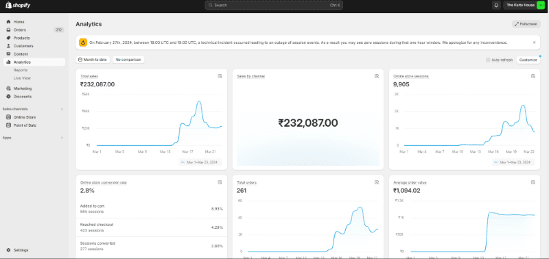Screen dimensions: 549x259
Task: Open the Month to date picker
Action: coord(93,60)
